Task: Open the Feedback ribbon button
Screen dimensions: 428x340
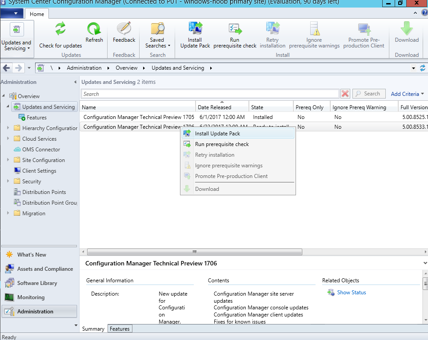Action: (x=124, y=32)
